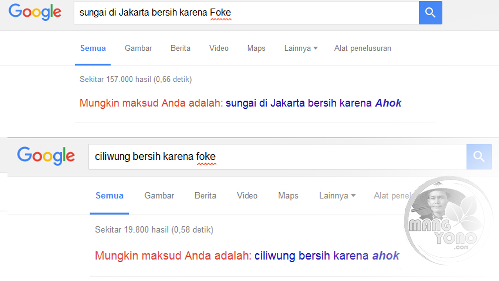
Task: Open Alat penelusuran in the upper results
Action: [x=362, y=48]
